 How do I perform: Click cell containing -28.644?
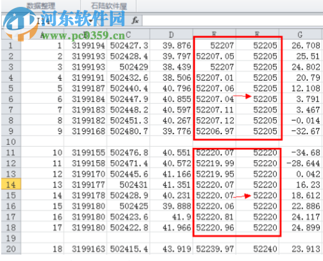click(300, 163)
